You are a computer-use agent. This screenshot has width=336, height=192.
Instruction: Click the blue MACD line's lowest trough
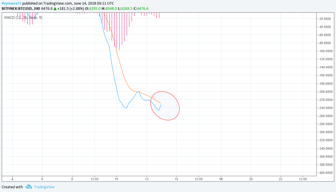[159, 110]
